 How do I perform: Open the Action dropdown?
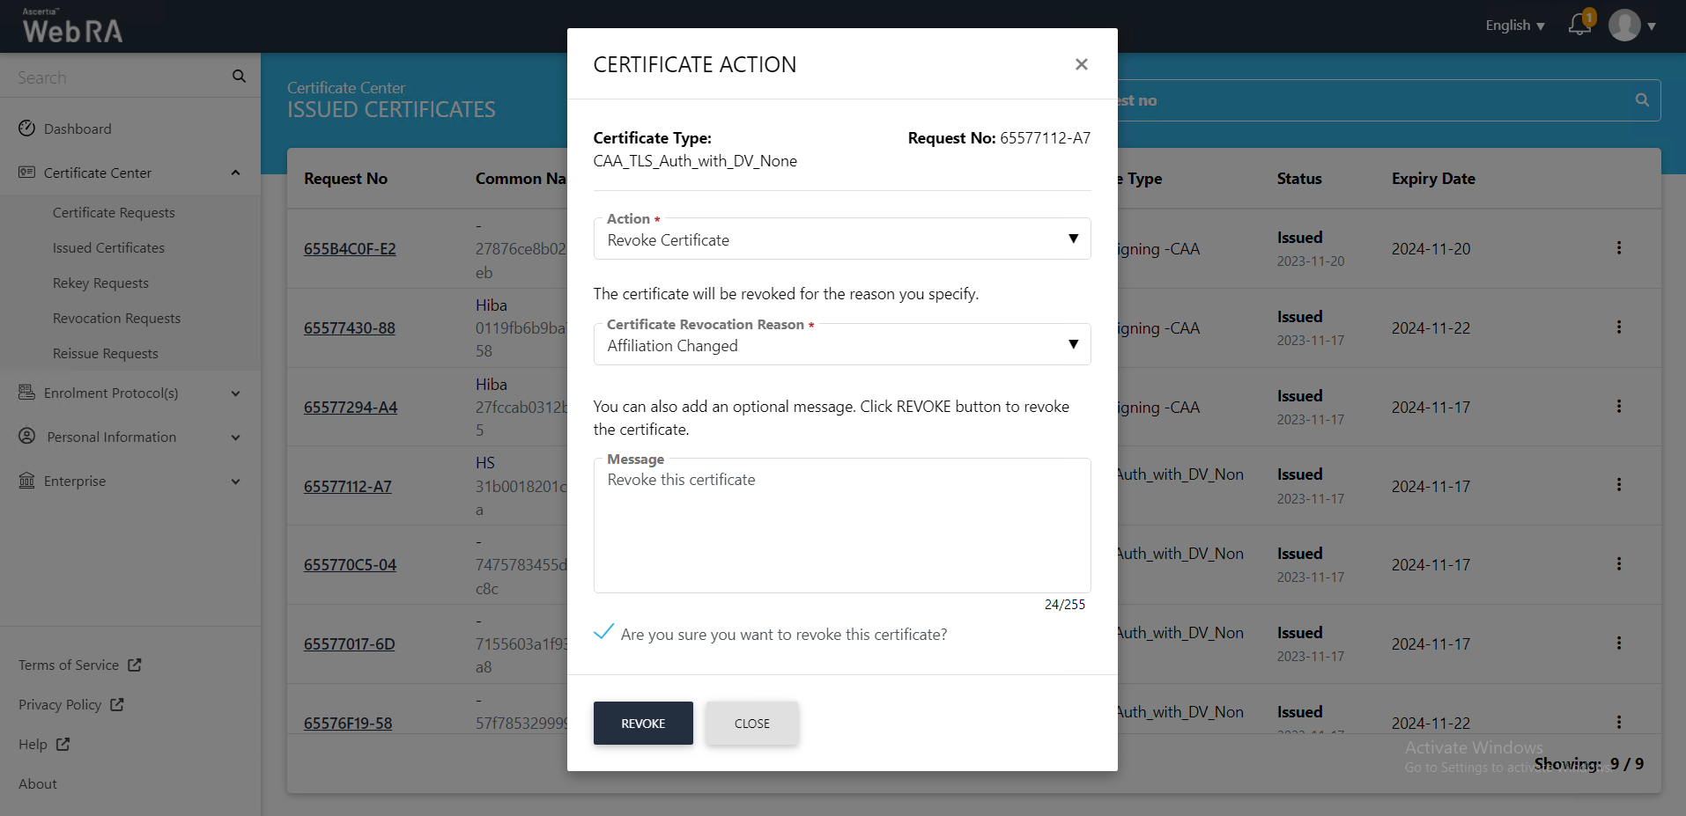[x=841, y=239]
